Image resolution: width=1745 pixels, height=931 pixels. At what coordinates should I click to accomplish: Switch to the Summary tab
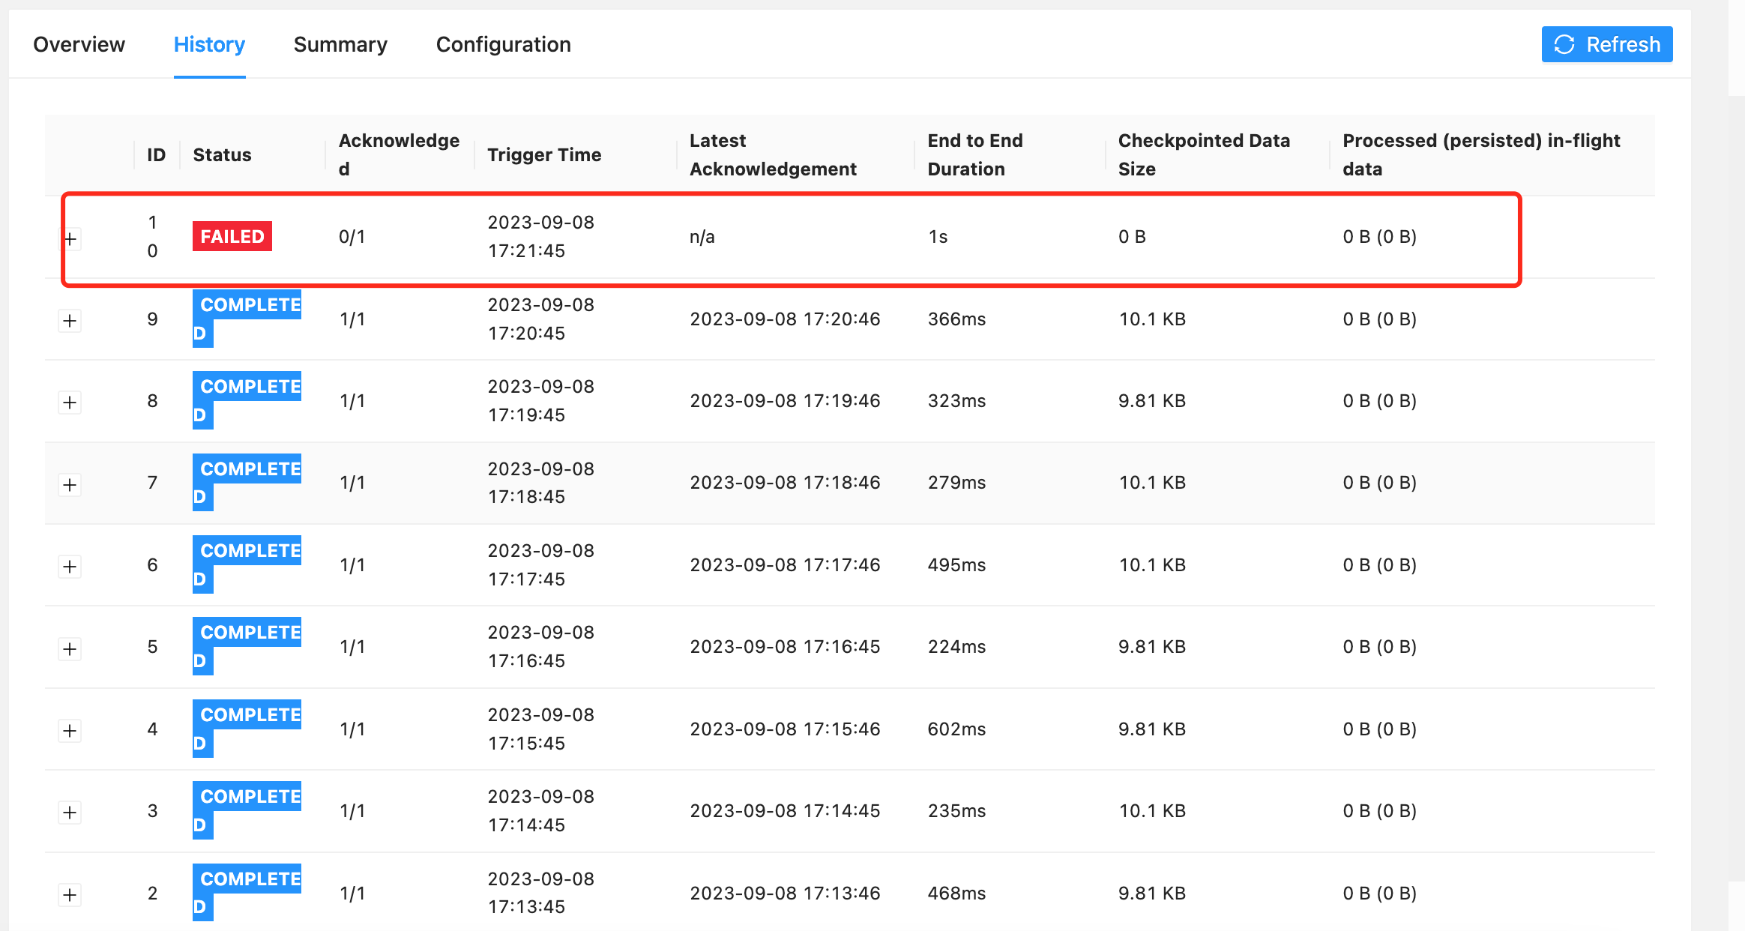[340, 44]
